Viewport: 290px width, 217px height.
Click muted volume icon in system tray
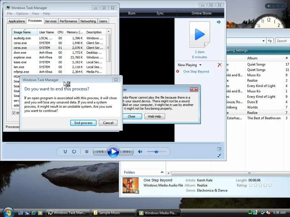tap(268, 212)
